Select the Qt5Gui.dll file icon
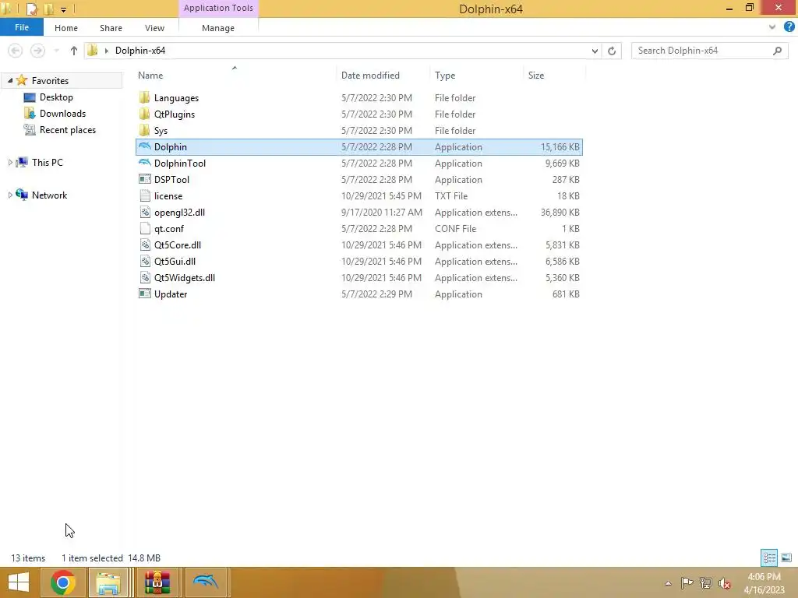Screen dimensions: 798x598 tap(144, 261)
